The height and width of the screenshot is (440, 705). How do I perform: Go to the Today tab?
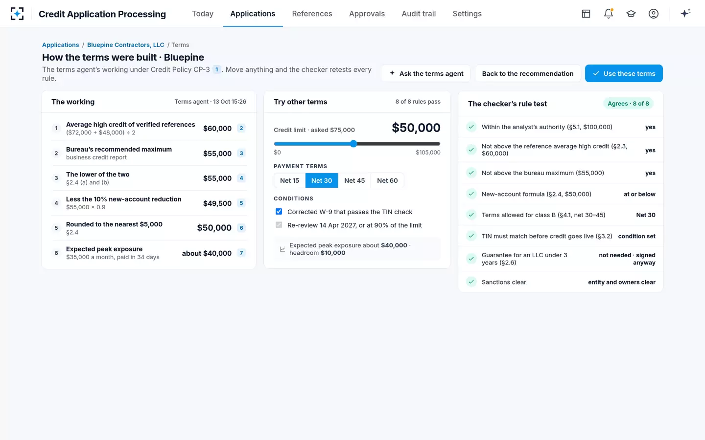coord(203,14)
